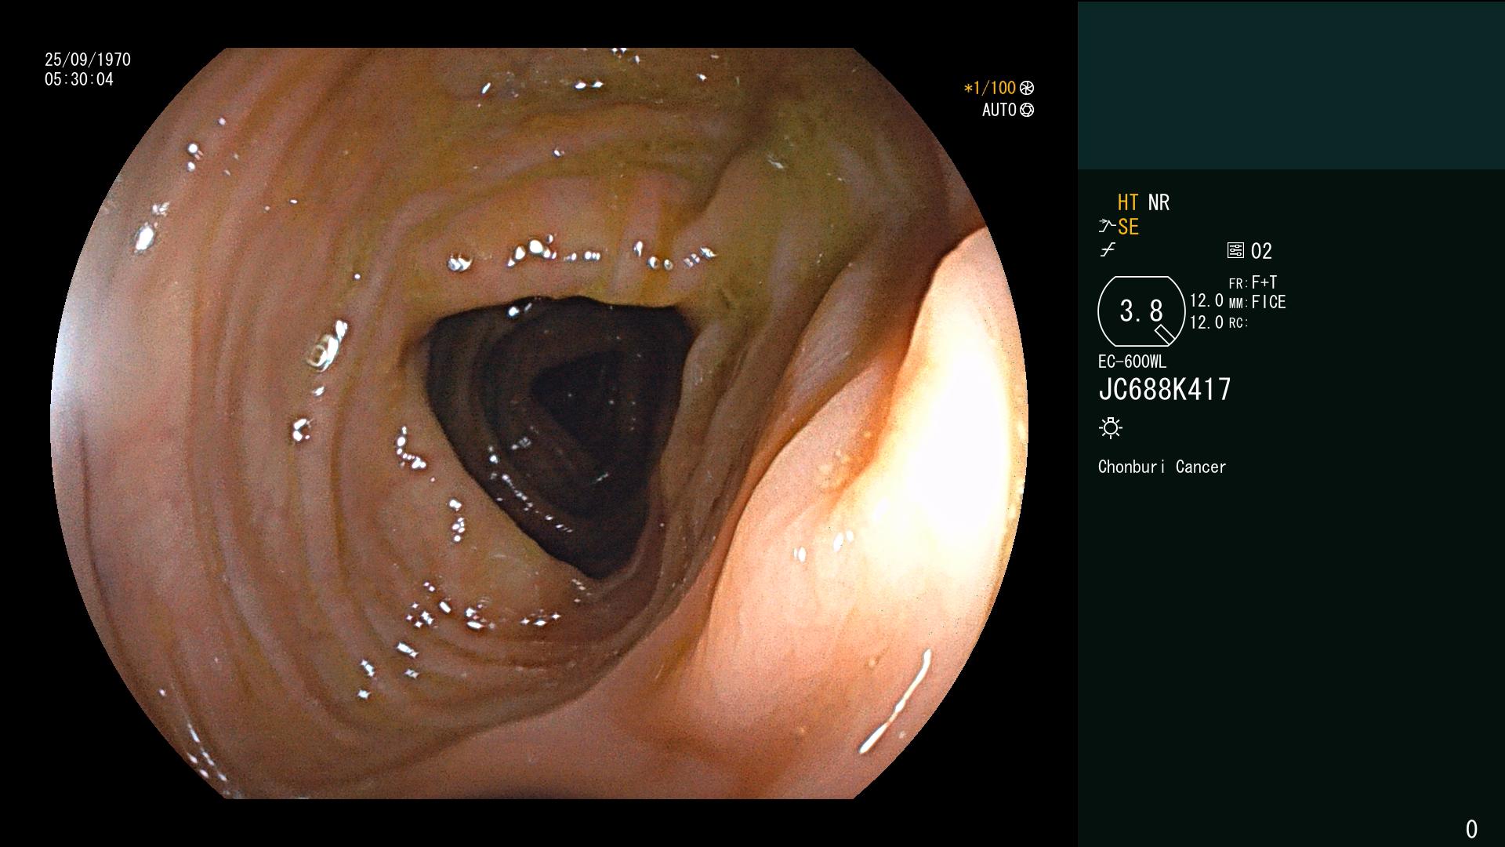This screenshot has width=1505, height=847.
Task: Click the FR: F+T setting
Action: click(1253, 282)
